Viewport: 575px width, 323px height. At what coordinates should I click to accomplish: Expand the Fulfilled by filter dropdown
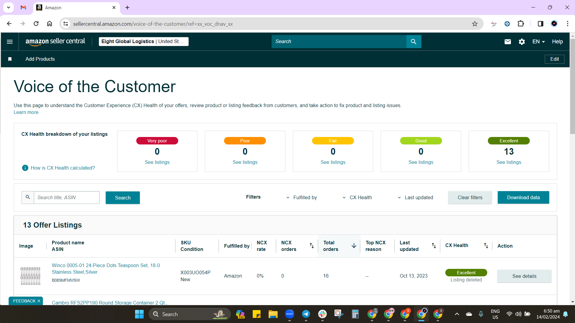pyautogui.click(x=302, y=197)
